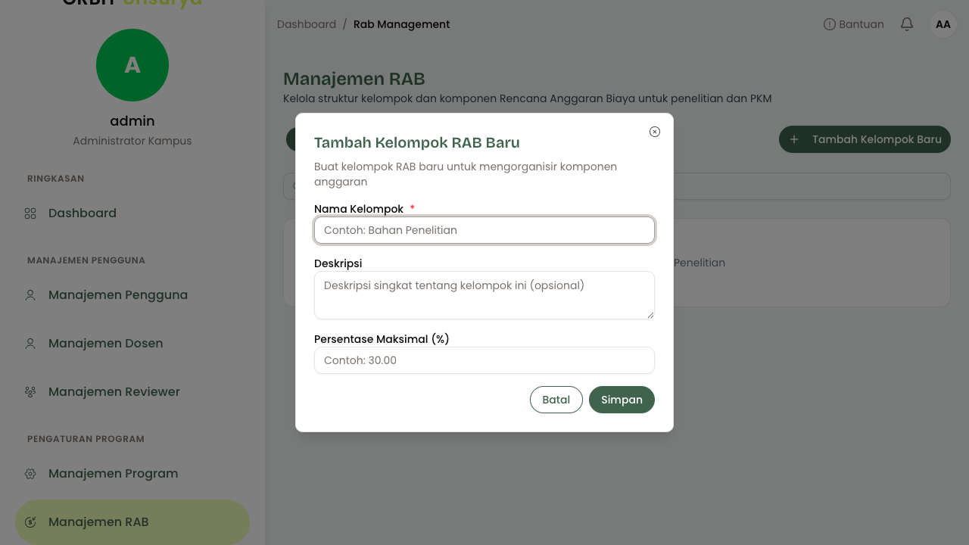This screenshot has height=545, width=969.
Task: Close the Tambah Kelompok RAB dialog
Action: tap(655, 132)
